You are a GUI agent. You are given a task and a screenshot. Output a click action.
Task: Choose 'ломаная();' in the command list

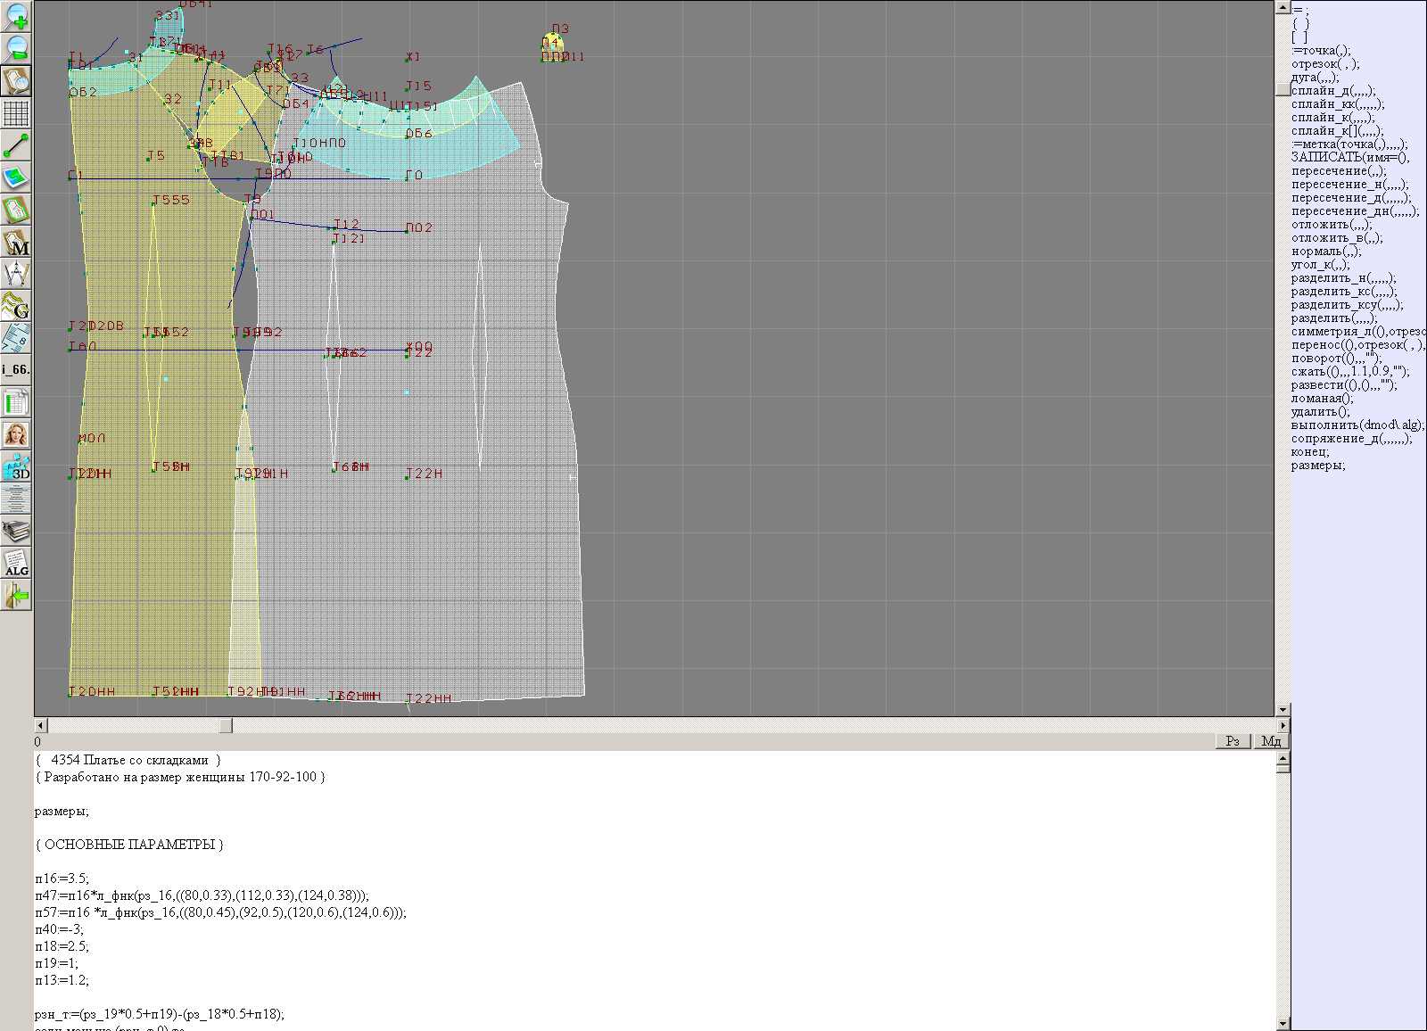(1322, 399)
